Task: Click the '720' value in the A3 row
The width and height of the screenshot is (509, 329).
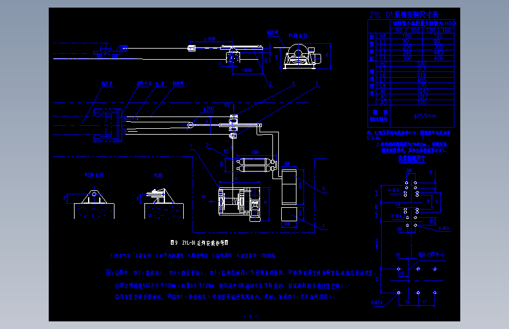Action: point(422,102)
